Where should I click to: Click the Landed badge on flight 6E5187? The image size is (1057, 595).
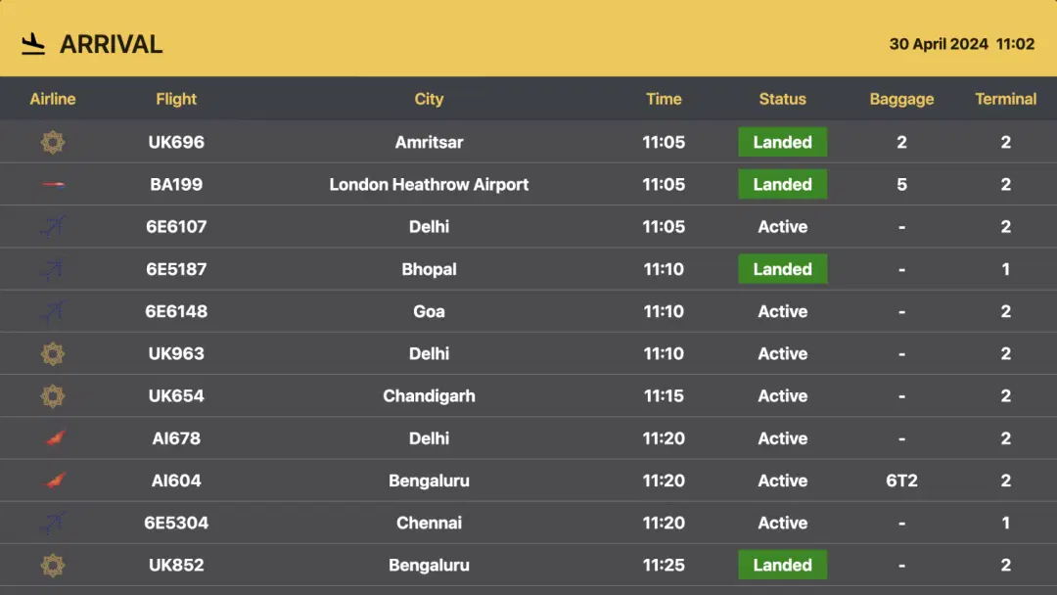click(782, 269)
